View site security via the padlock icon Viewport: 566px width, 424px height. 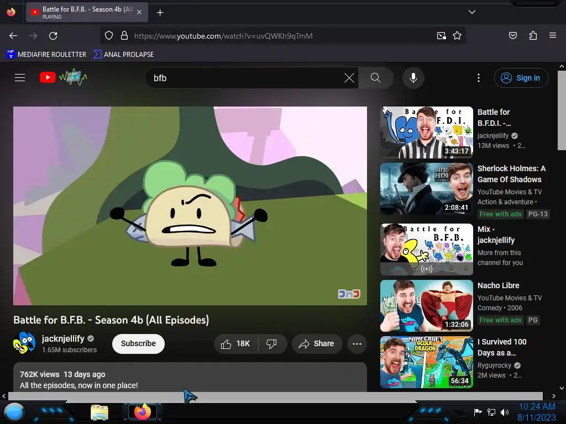pyautogui.click(x=124, y=36)
